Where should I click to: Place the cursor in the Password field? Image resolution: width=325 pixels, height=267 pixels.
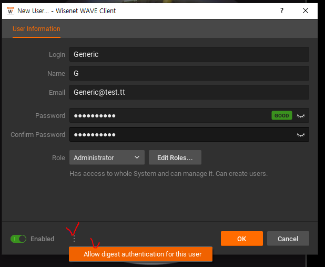[168, 115]
